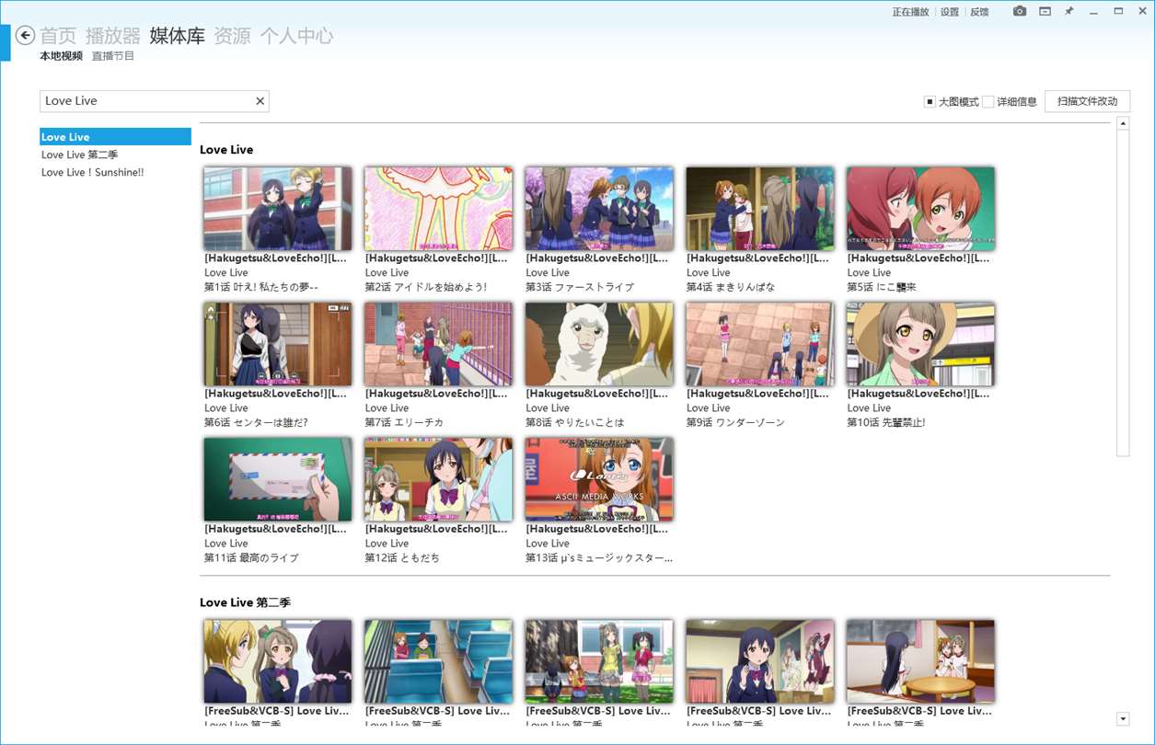
Task: Click text 第10话 先輩禁止!
Action: (x=886, y=422)
